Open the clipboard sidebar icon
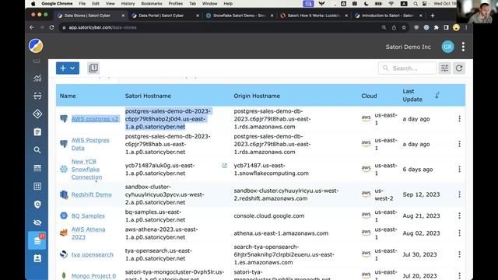This screenshot has height=280, width=498. pos(37,131)
